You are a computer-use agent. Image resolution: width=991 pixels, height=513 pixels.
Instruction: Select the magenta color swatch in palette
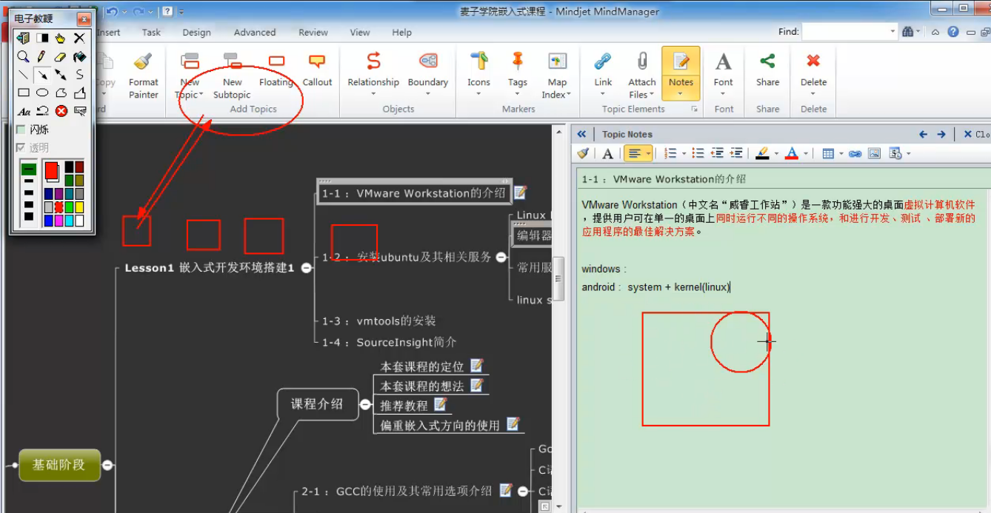click(59, 221)
